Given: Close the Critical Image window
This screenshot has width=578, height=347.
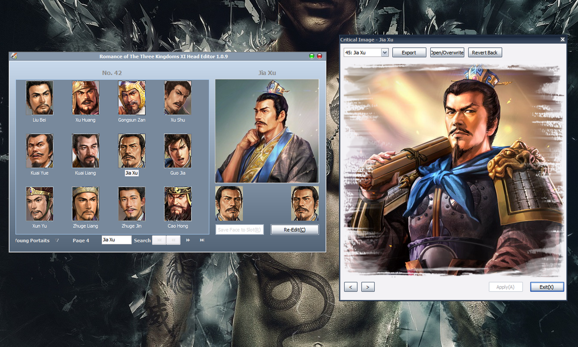Looking at the screenshot, I should coord(563,39).
